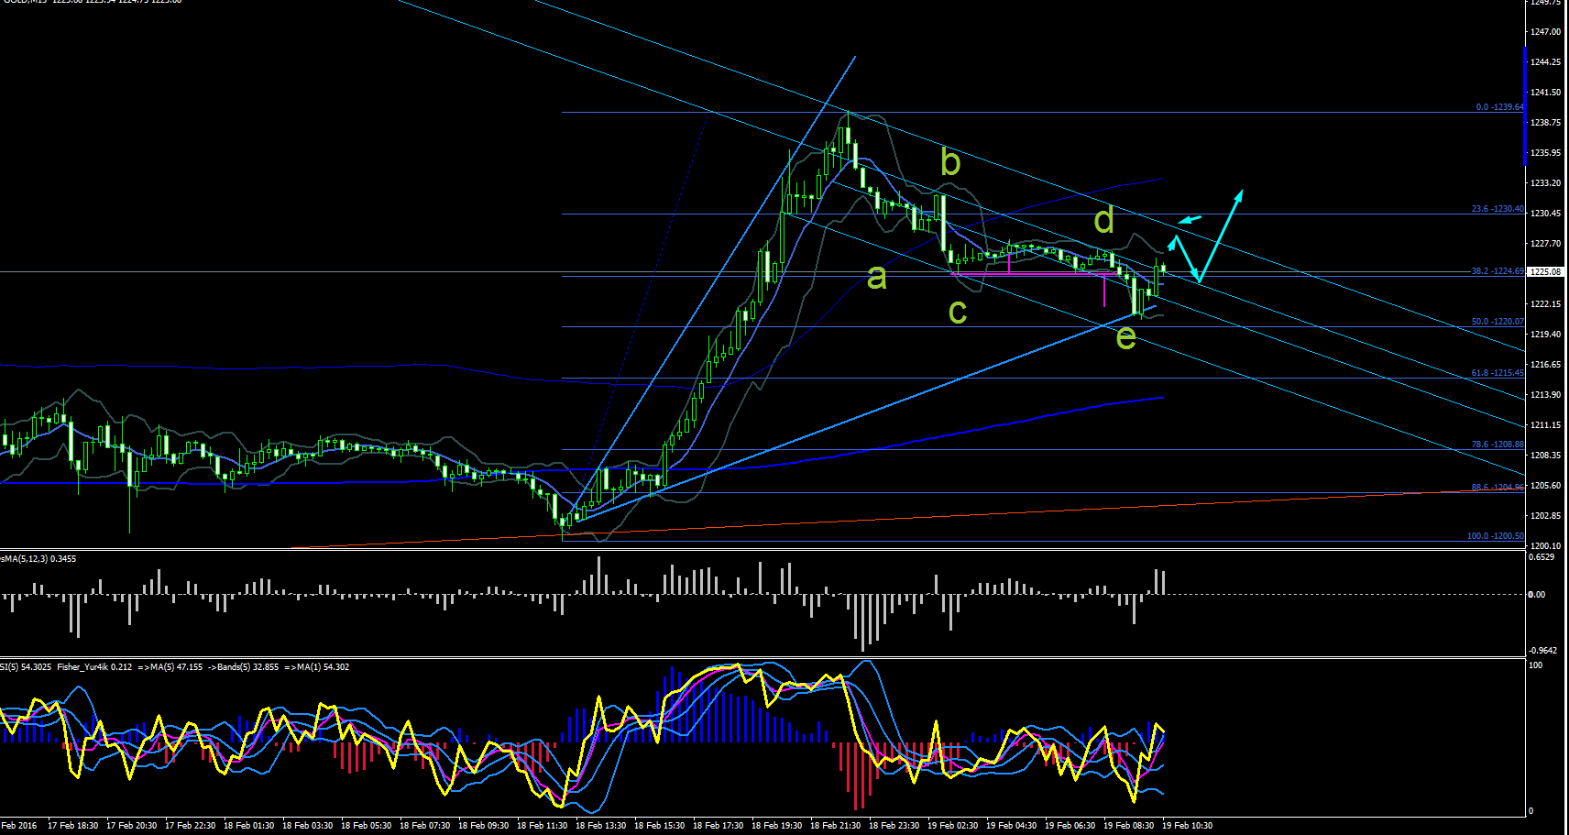Click the 'Fisher_Yur4ik 0.212' indicator label
This screenshot has width=1569, height=835.
94,667
